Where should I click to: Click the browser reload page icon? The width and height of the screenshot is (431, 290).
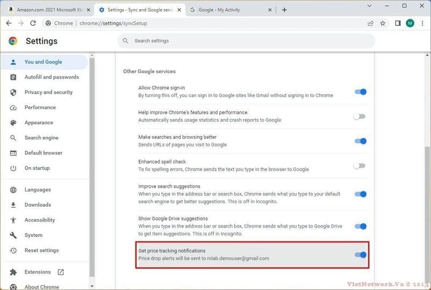33,23
